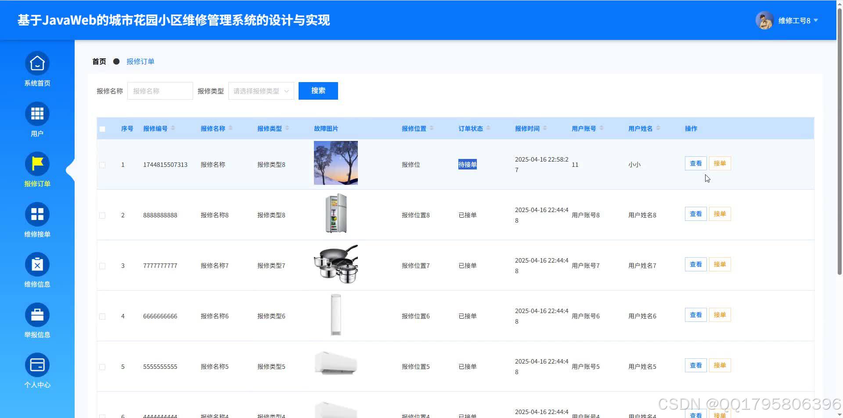Select the 用户 sidebar icon

(x=37, y=119)
